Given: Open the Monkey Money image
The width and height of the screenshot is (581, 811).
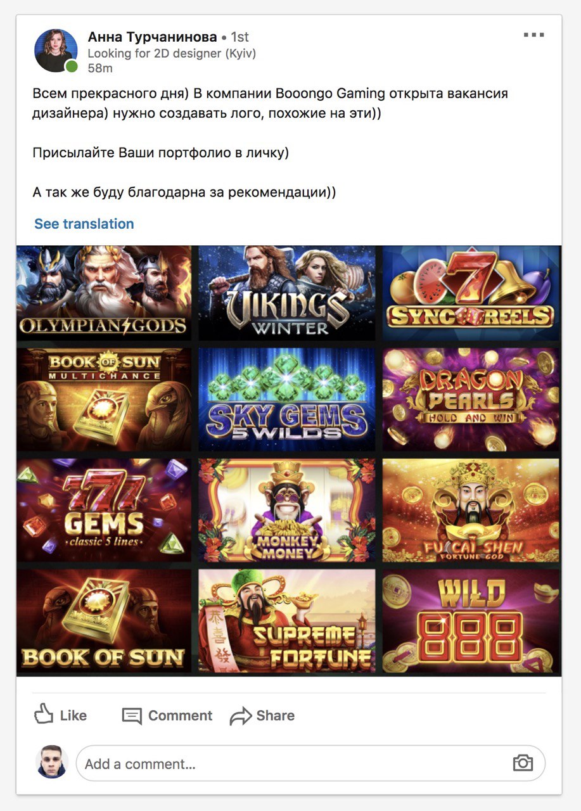Looking at the screenshot, I should click(x=287, y=510).
